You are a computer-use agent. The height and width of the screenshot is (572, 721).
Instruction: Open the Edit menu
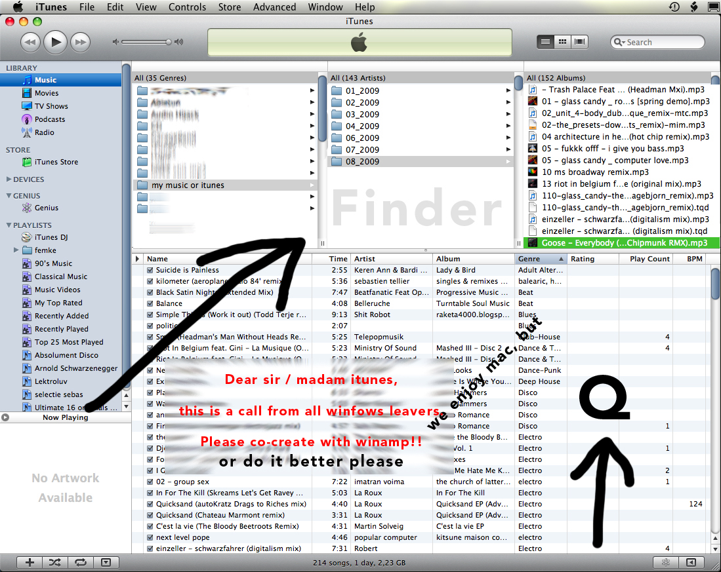coord(115,7)
